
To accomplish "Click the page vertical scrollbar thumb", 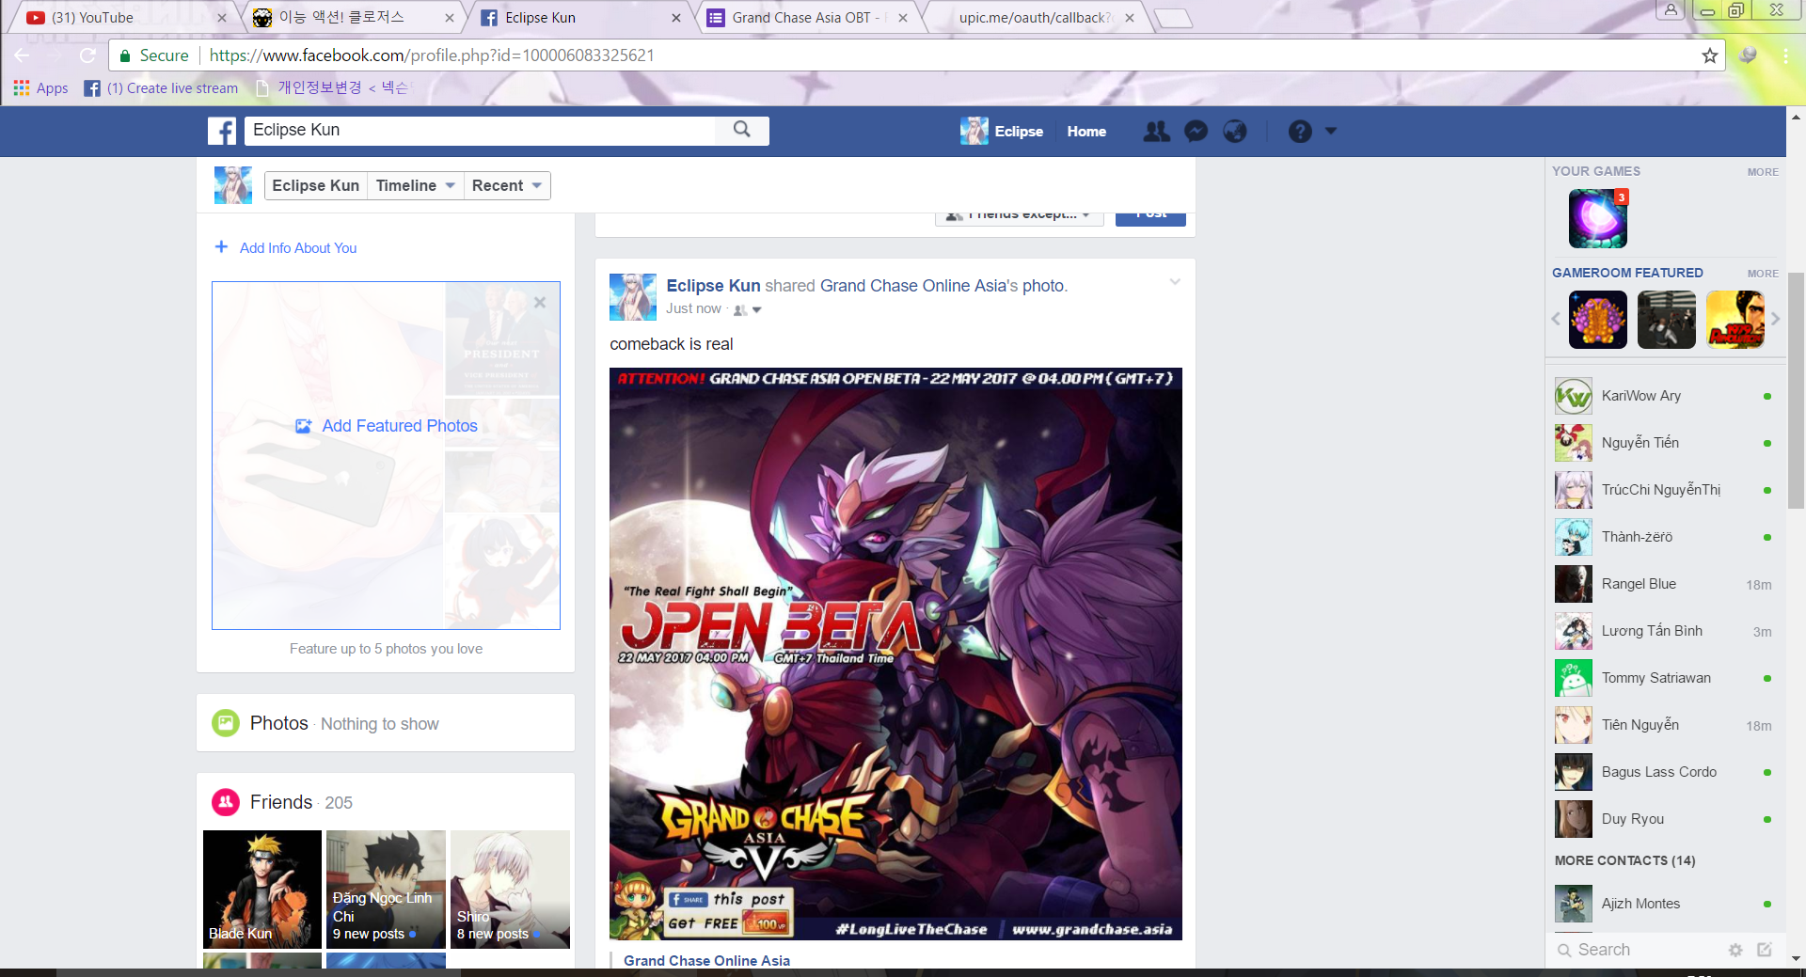I will (x=1796, y=390).
